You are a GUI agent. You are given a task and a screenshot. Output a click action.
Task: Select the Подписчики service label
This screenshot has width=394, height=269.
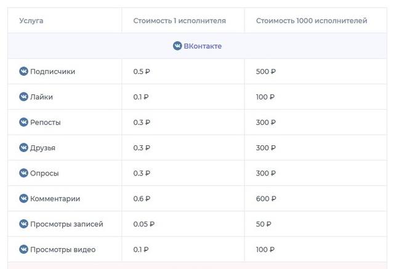click(52, 71)
